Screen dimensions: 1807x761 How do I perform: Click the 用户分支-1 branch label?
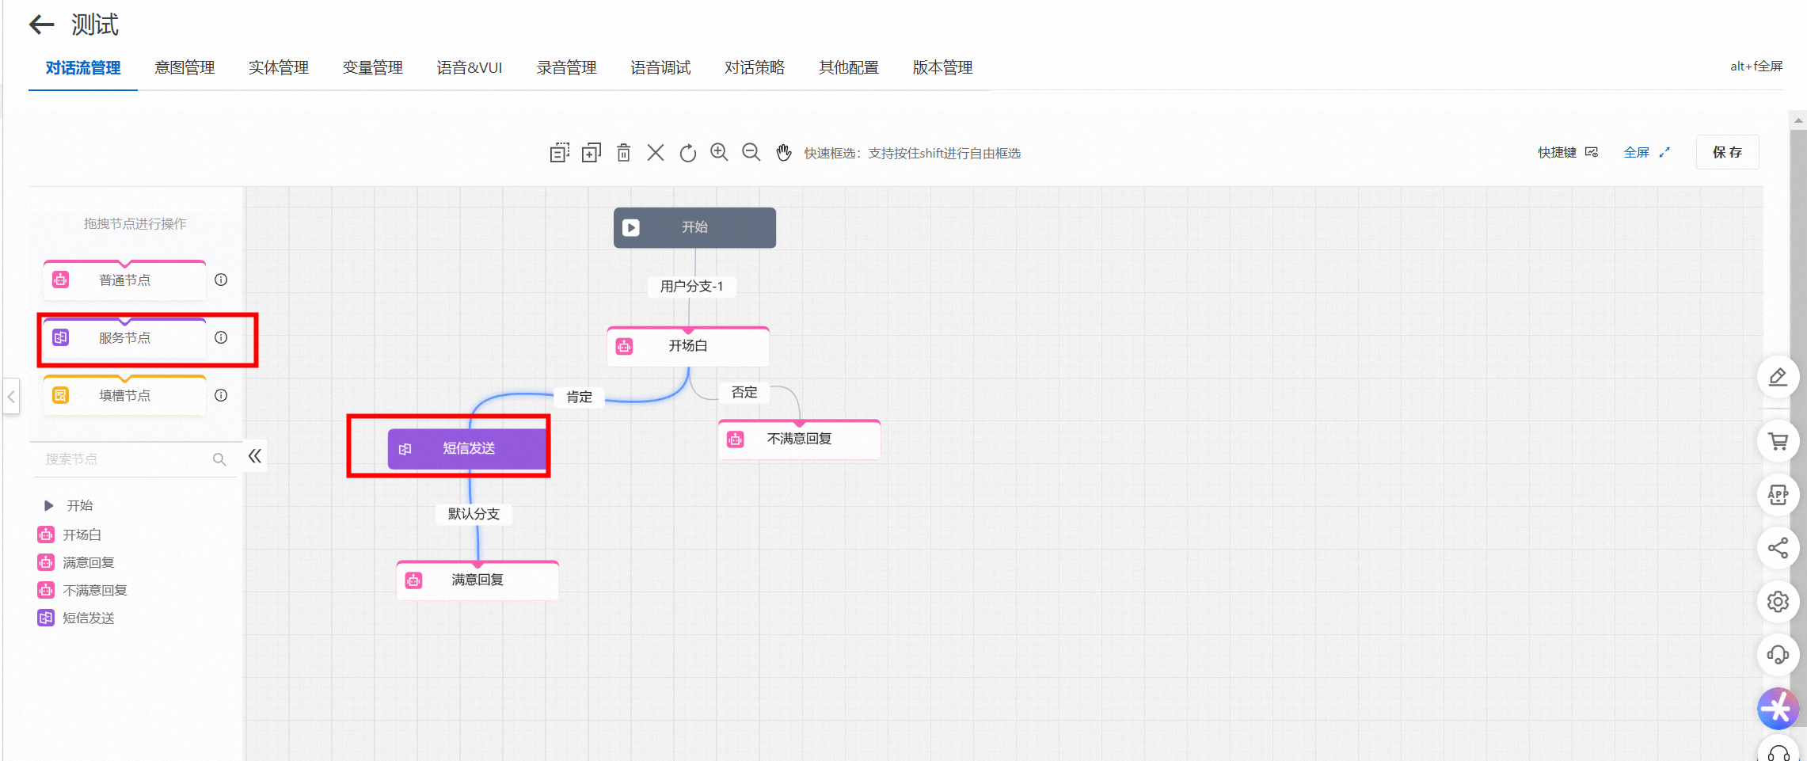(x=692, y=286)
